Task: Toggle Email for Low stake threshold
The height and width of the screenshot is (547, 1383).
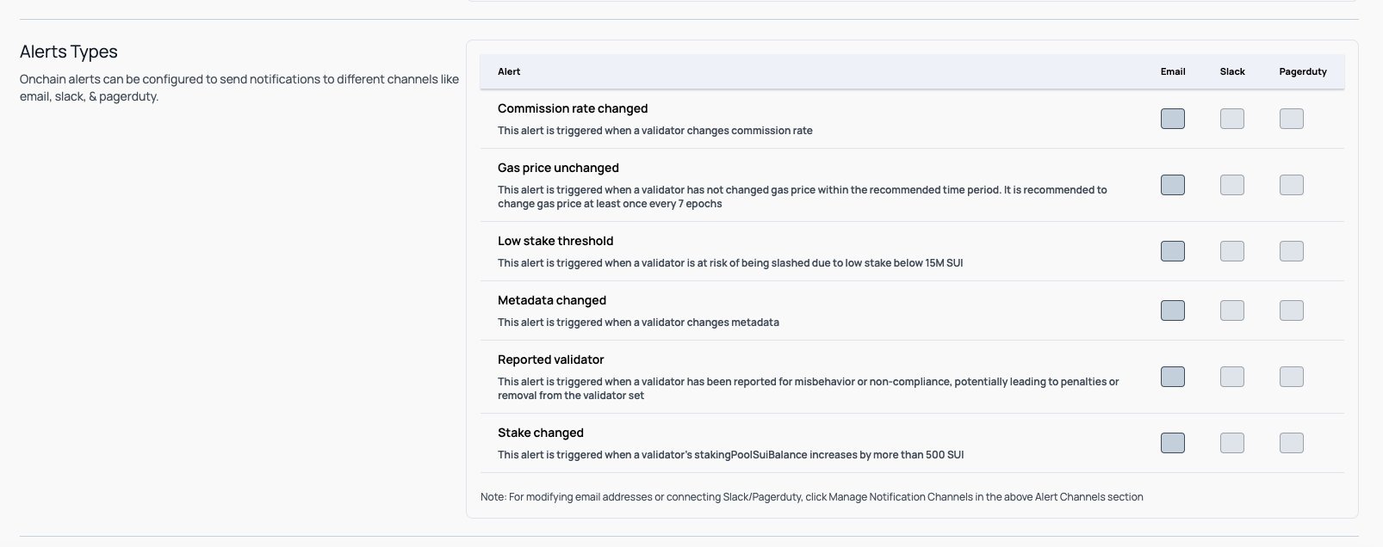Action: click(x=1172, y=251)
